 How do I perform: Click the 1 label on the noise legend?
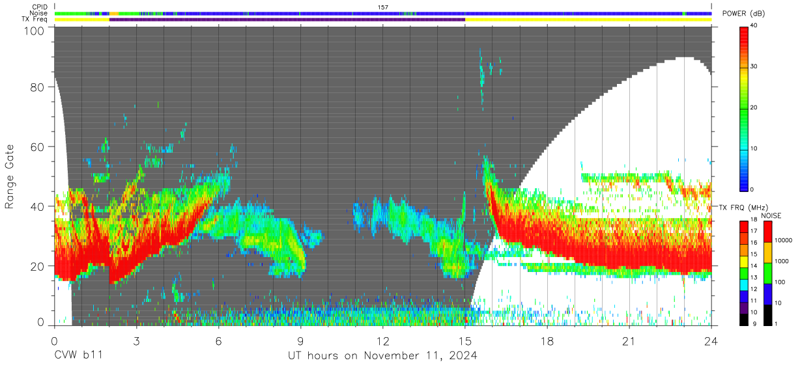click(777, 323)
